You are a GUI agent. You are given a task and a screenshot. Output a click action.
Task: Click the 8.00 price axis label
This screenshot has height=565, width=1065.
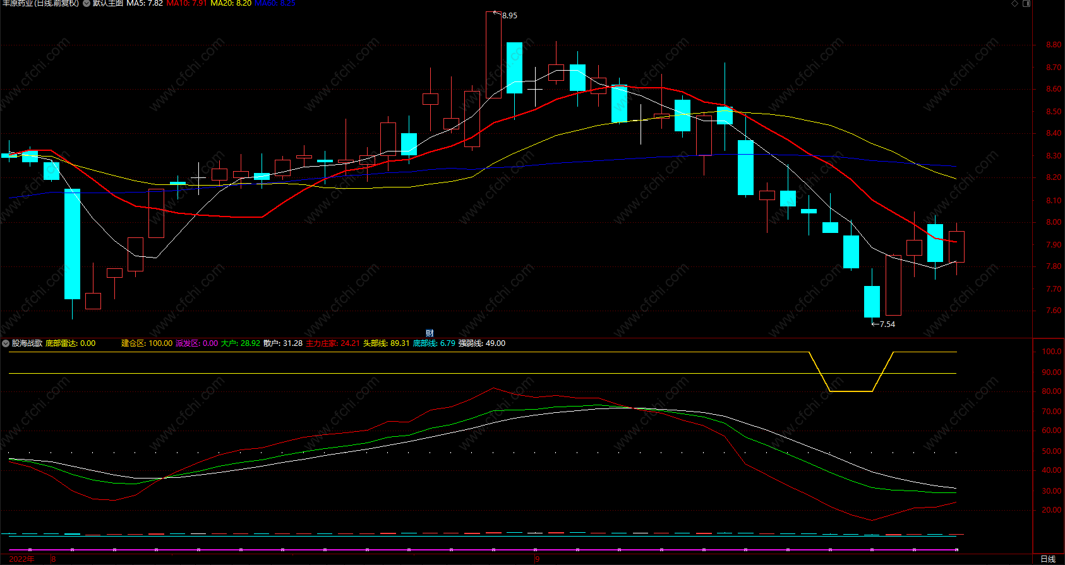[x=1054, y=222]
